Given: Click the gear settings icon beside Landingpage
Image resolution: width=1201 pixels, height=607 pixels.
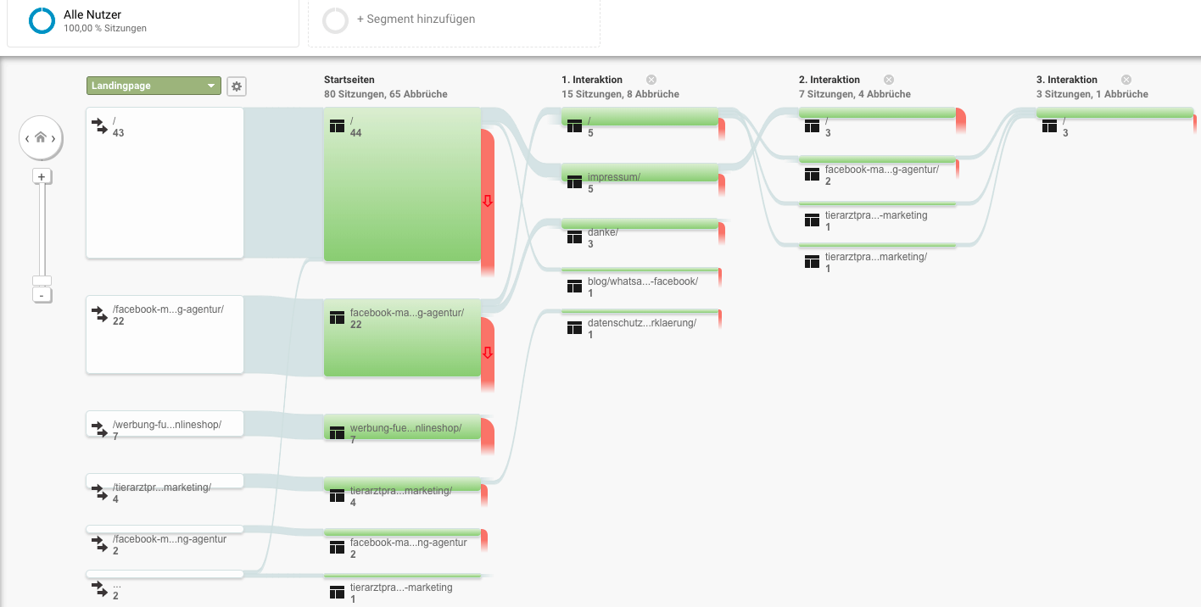Looking at the screenshot, I should (x=237, y=86).
